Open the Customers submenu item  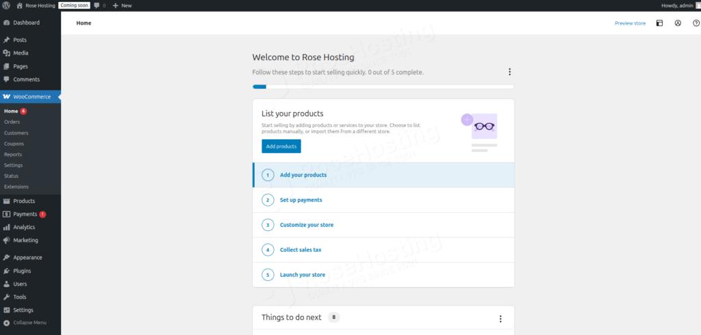coord(16,133)
